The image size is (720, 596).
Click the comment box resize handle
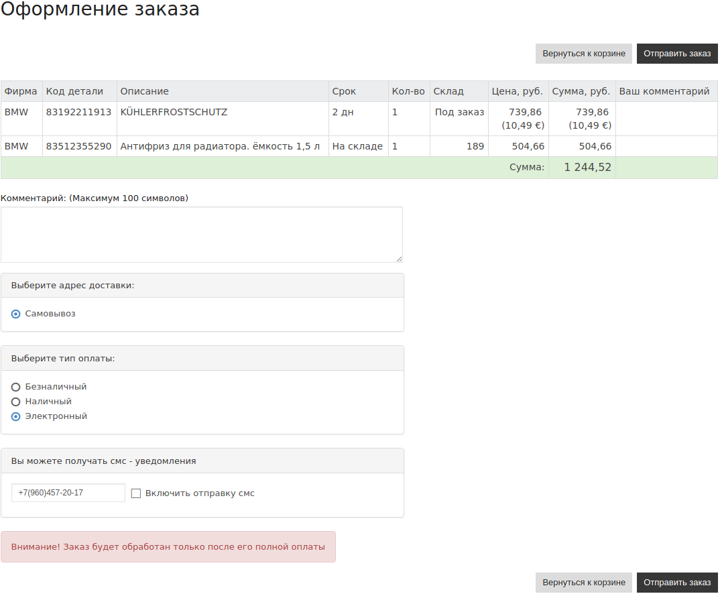399,259
